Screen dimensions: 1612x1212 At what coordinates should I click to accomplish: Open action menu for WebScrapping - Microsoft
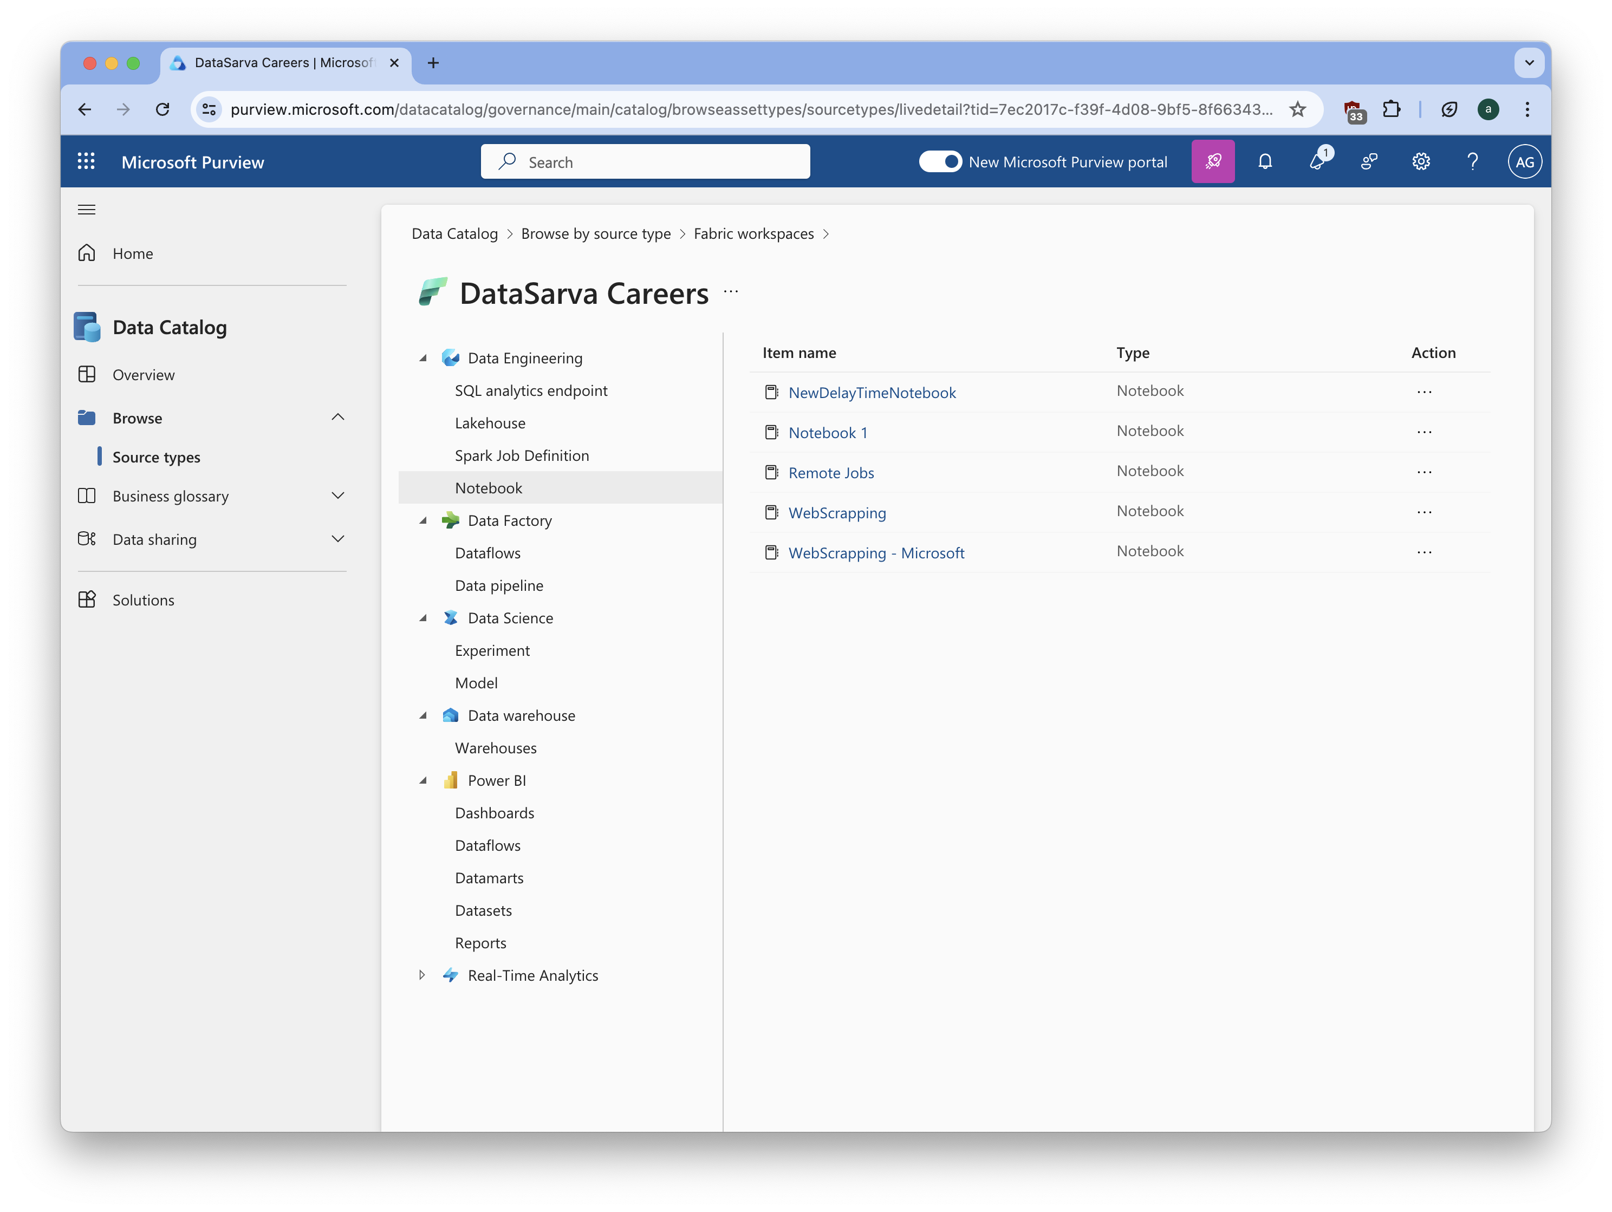[1424, 552]
